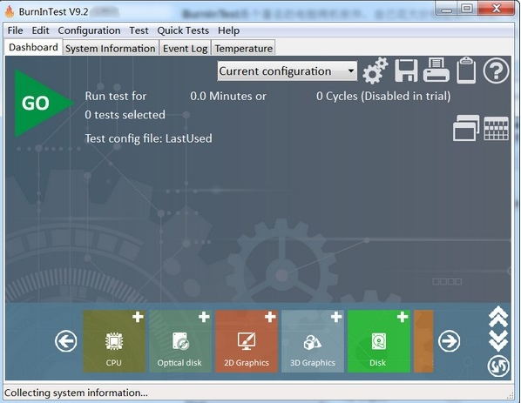Viewport: 521px width, 403px height.
Task: Click the '0 tests selected' text
Action: pos(125,115)
